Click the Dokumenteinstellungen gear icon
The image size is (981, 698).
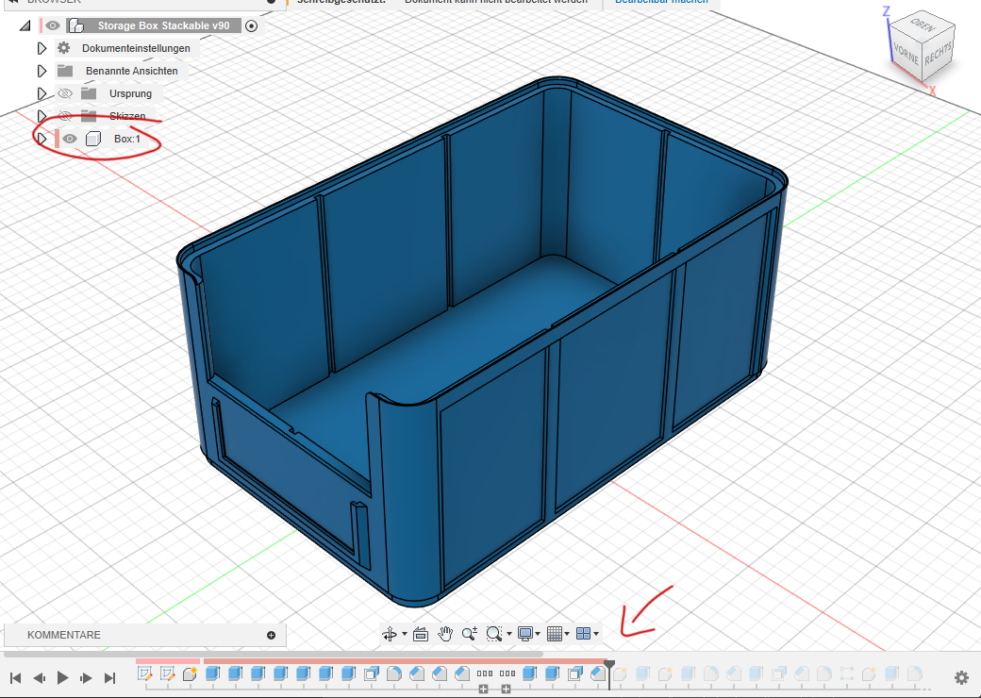click(64, 48)
